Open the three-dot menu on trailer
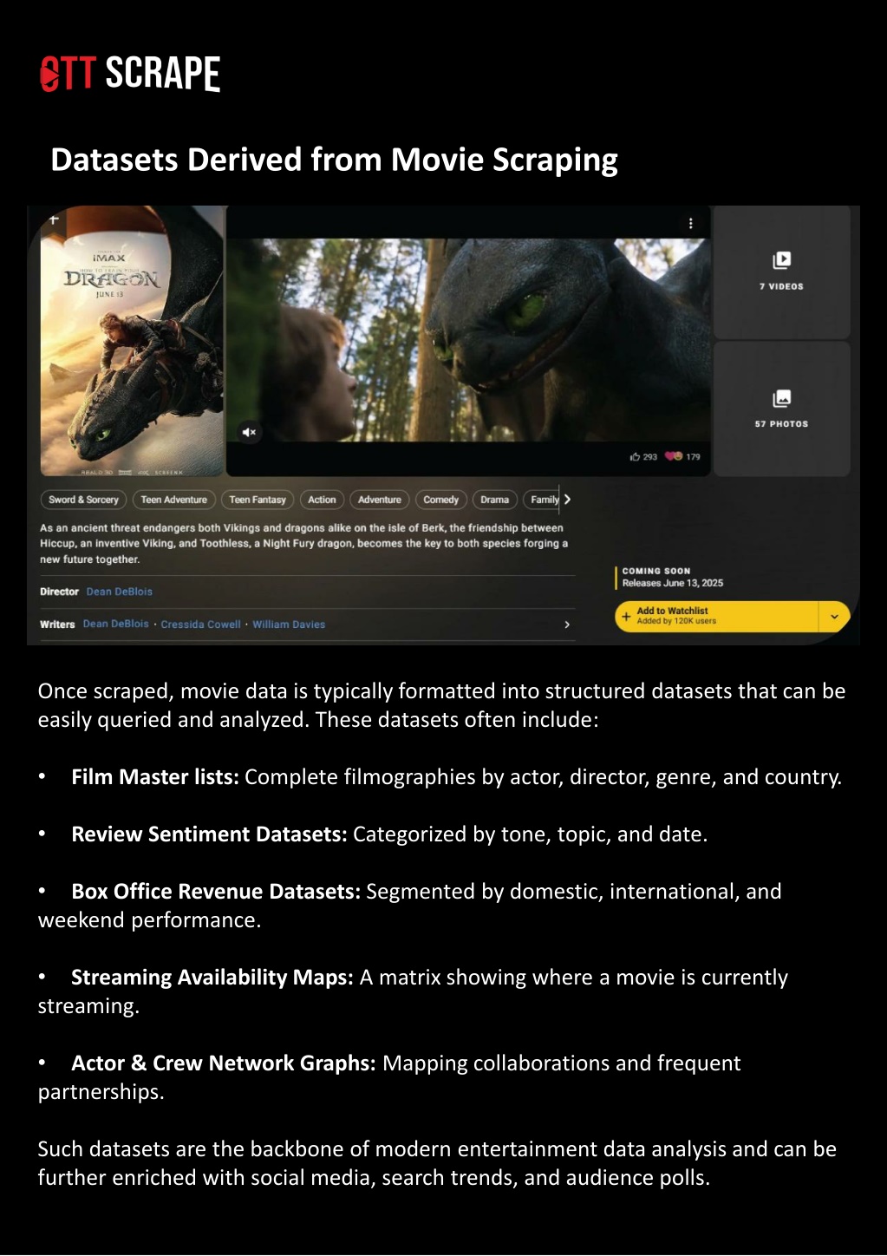The image size is (887, 1256). coord(690,224)
